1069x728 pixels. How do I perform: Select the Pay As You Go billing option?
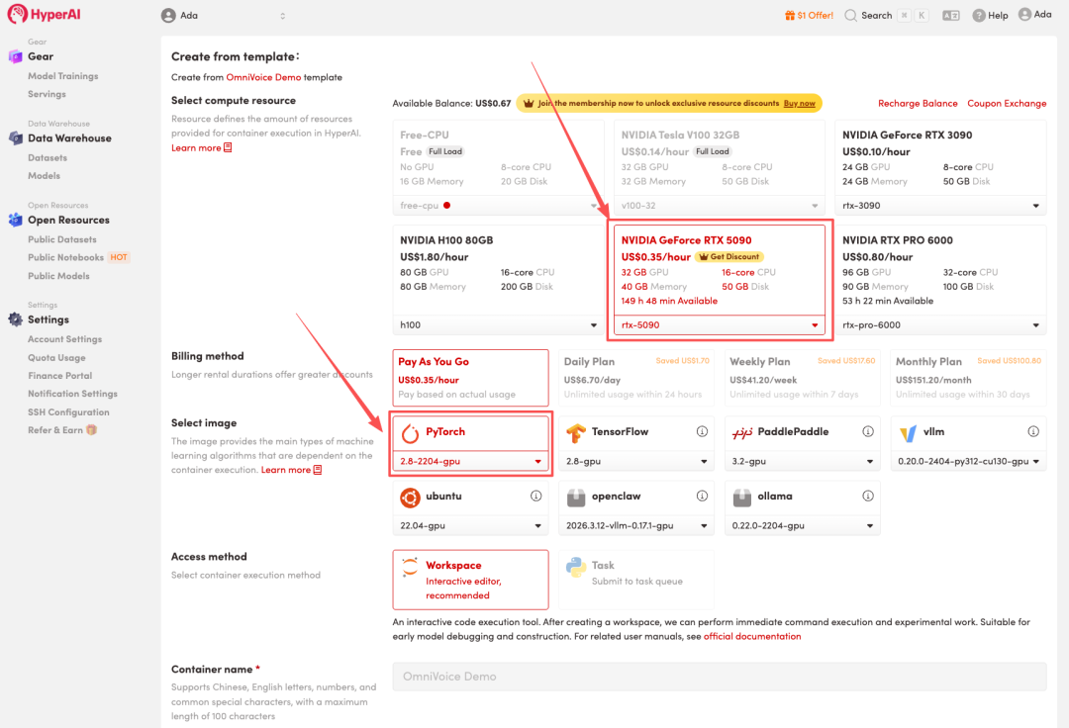(x=470, y=378)
